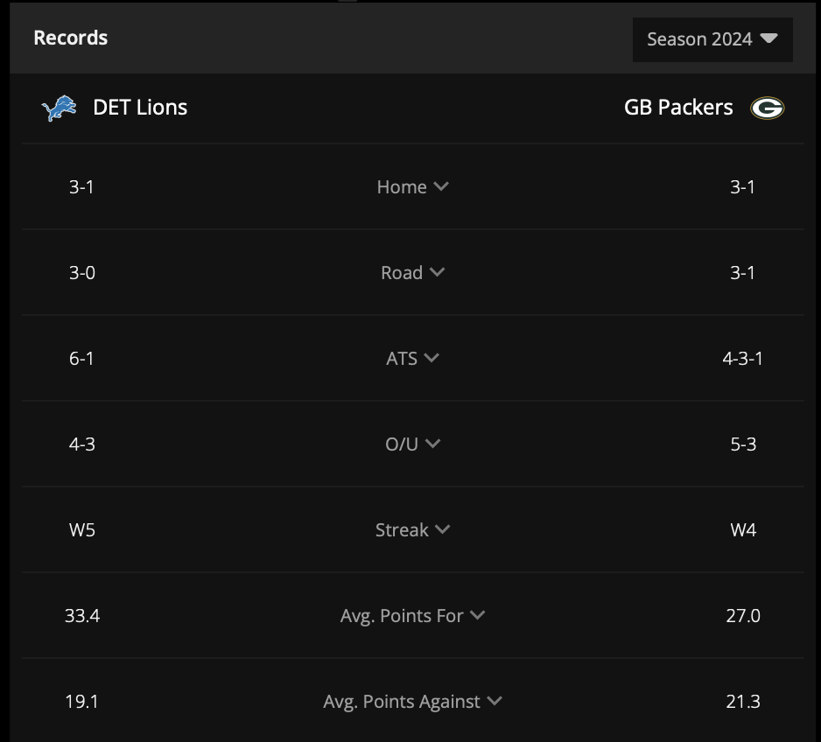Click the Lions 33.4 points average
This screenshot has height=742, width=821.
(82, 616)
